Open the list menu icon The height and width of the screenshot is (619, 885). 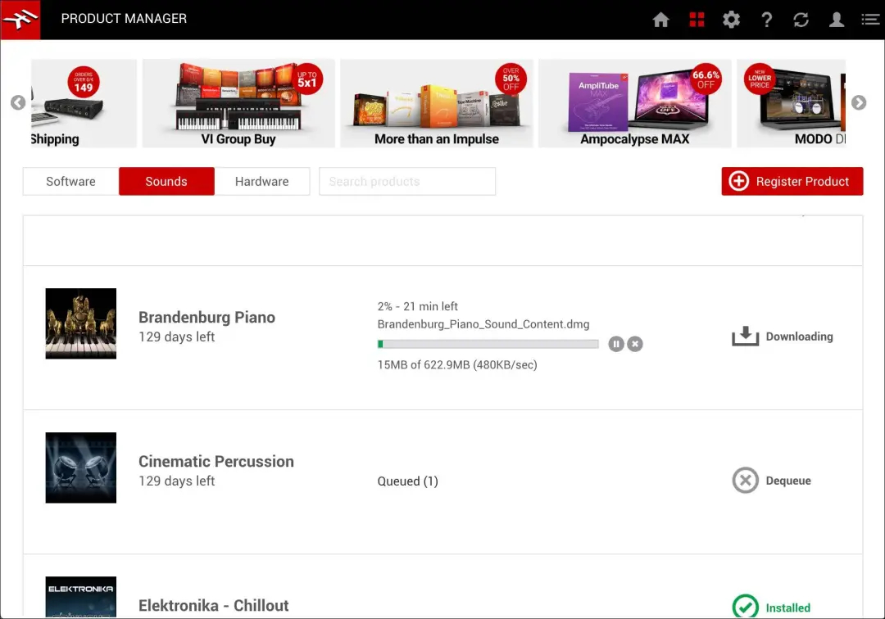click(870, 20)
